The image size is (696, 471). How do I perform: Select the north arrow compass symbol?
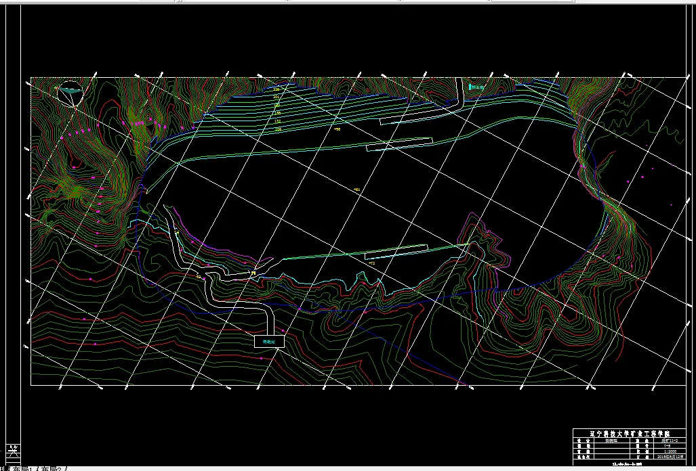[x=70, y=94]
